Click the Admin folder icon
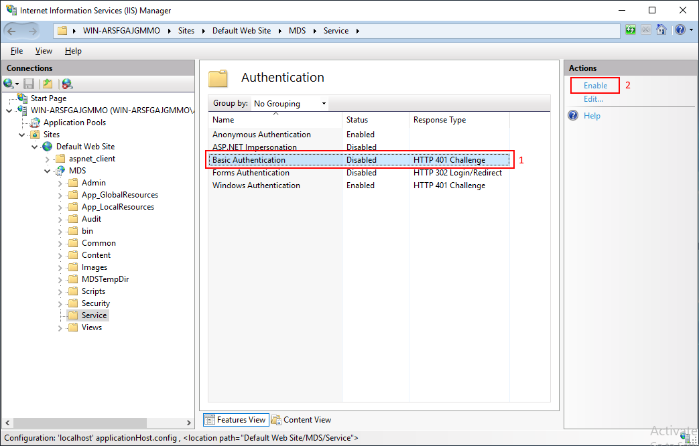699x446 pixels. (72, 183)
